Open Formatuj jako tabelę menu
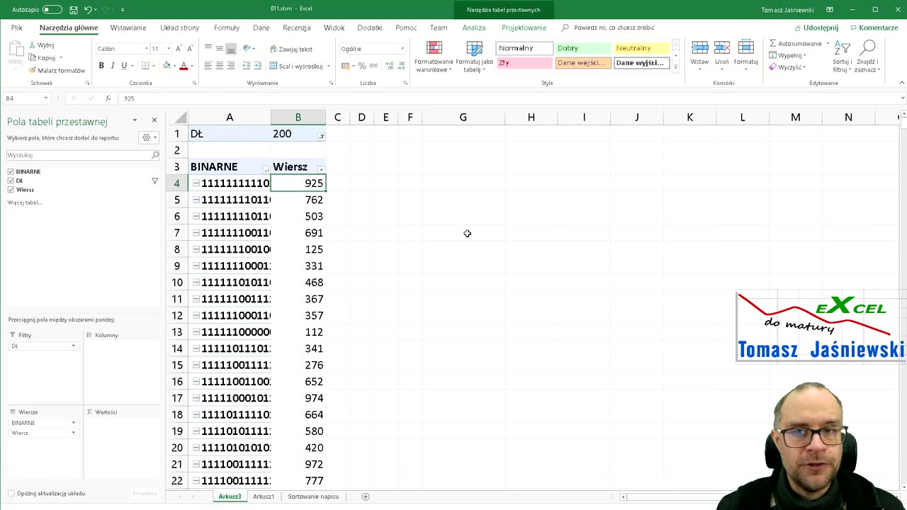 (x=474, y=57)
